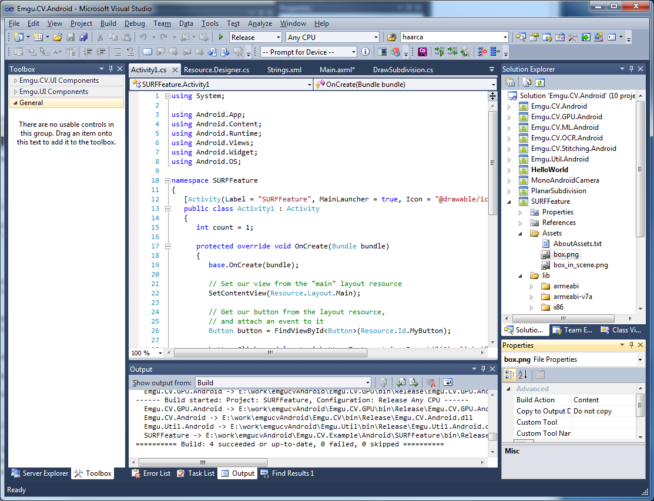Image resolution: width=654 pixels, height=501 pixels.
Task: Click the purple Co code coverage icon
Action: pyautogui.click(x=422, y=52)
